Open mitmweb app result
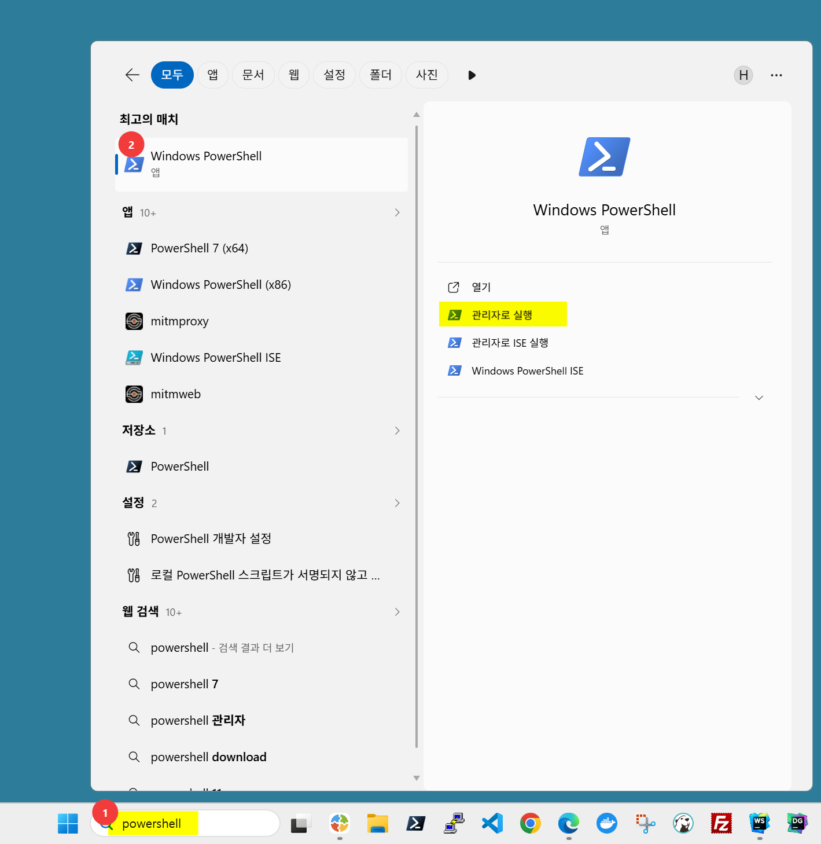The width and height of the screenshot is (821, 844). (262, 394)
